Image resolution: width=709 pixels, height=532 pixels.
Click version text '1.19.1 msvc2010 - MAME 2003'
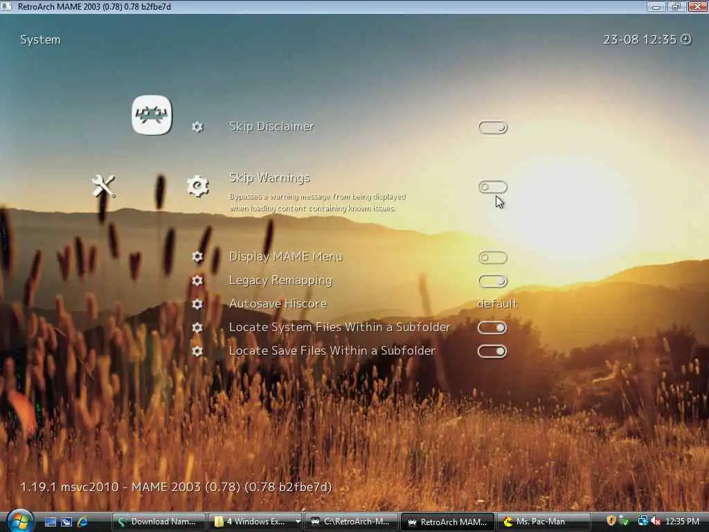176,487
